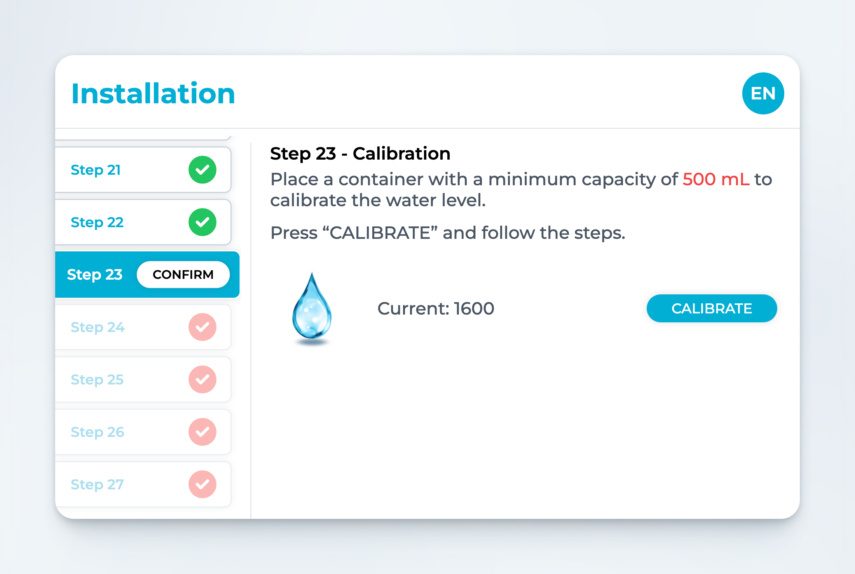Select Step 21 in the sidebar
Screen dimensions: 855x574
click(96, 170)
